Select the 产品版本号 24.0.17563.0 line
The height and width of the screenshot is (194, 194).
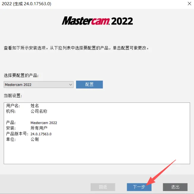point(29,134)
